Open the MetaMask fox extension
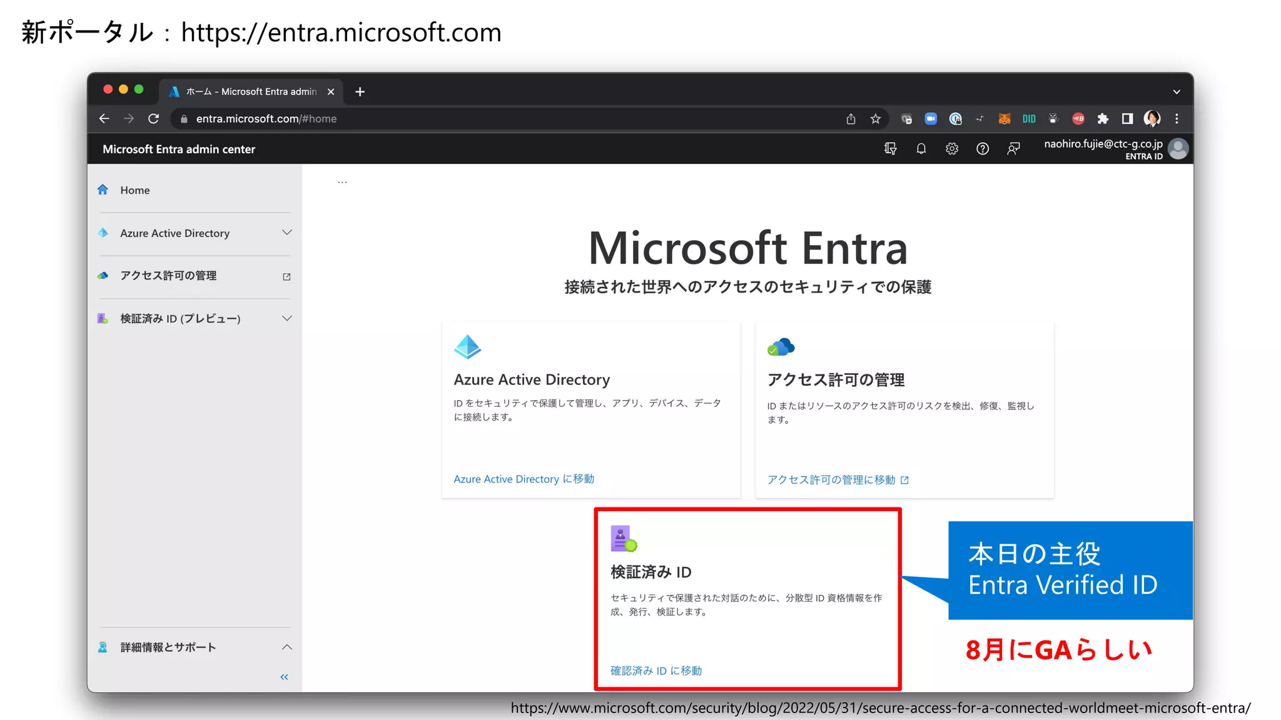This screenshot has height=720, width=1281. coord(1005,119)
